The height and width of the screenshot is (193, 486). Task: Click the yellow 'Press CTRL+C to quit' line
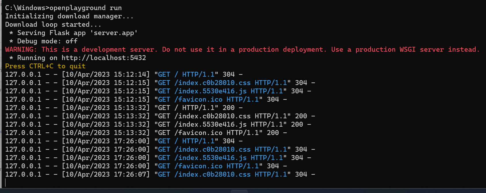click(x=45, y=66)
